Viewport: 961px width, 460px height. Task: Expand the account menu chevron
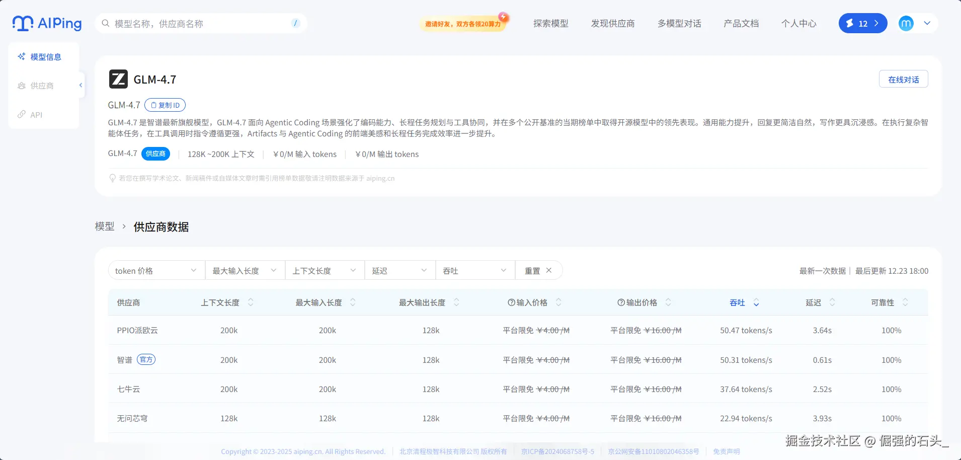click(927, 23)
